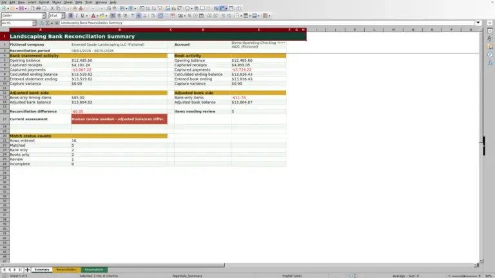The width and height of the screenshot is (495, 278).
Task: Open the Function Wizard icon
Action: point(42,23)
